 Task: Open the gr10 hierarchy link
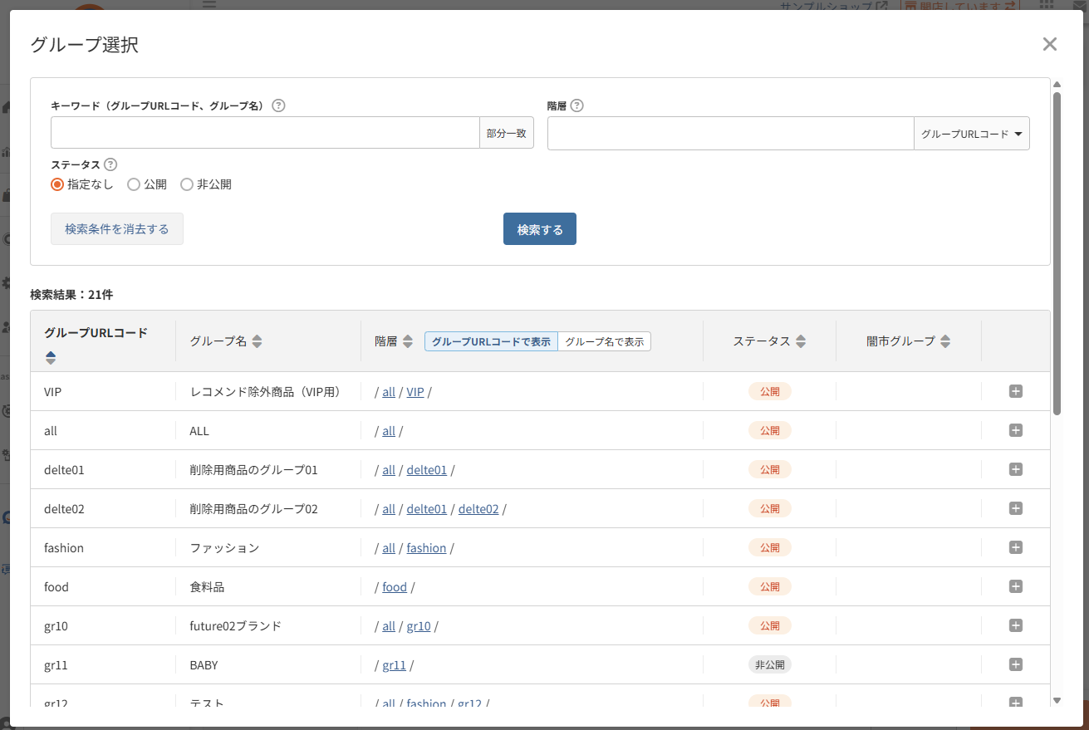click(x=419, y=626)
